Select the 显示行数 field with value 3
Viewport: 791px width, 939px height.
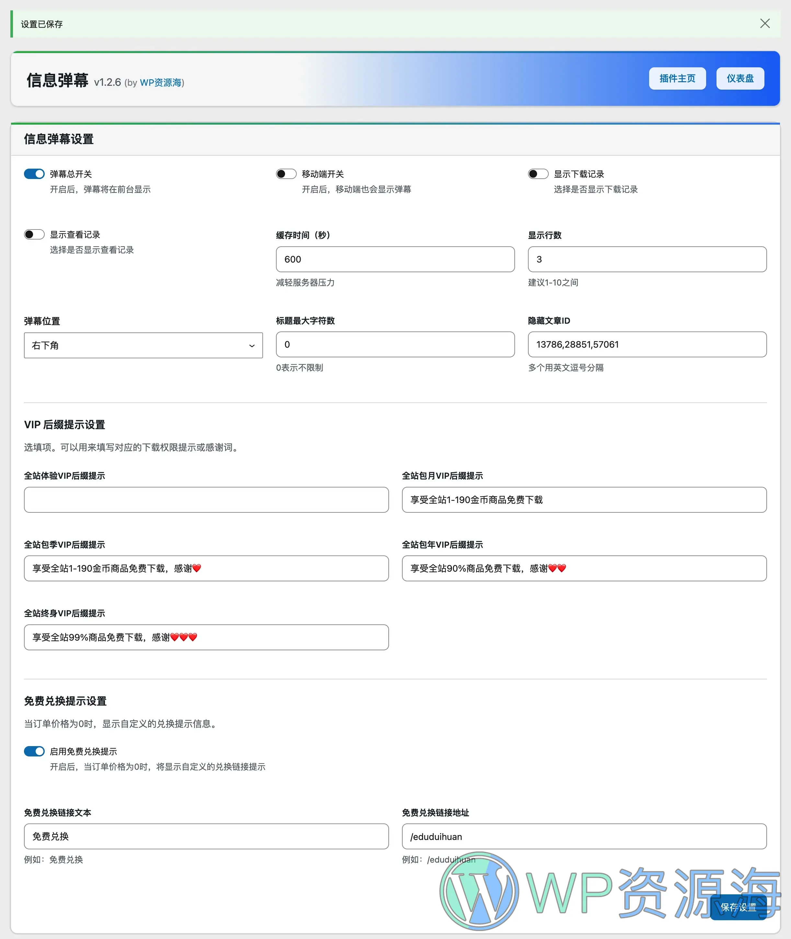[x=647, y=259]
